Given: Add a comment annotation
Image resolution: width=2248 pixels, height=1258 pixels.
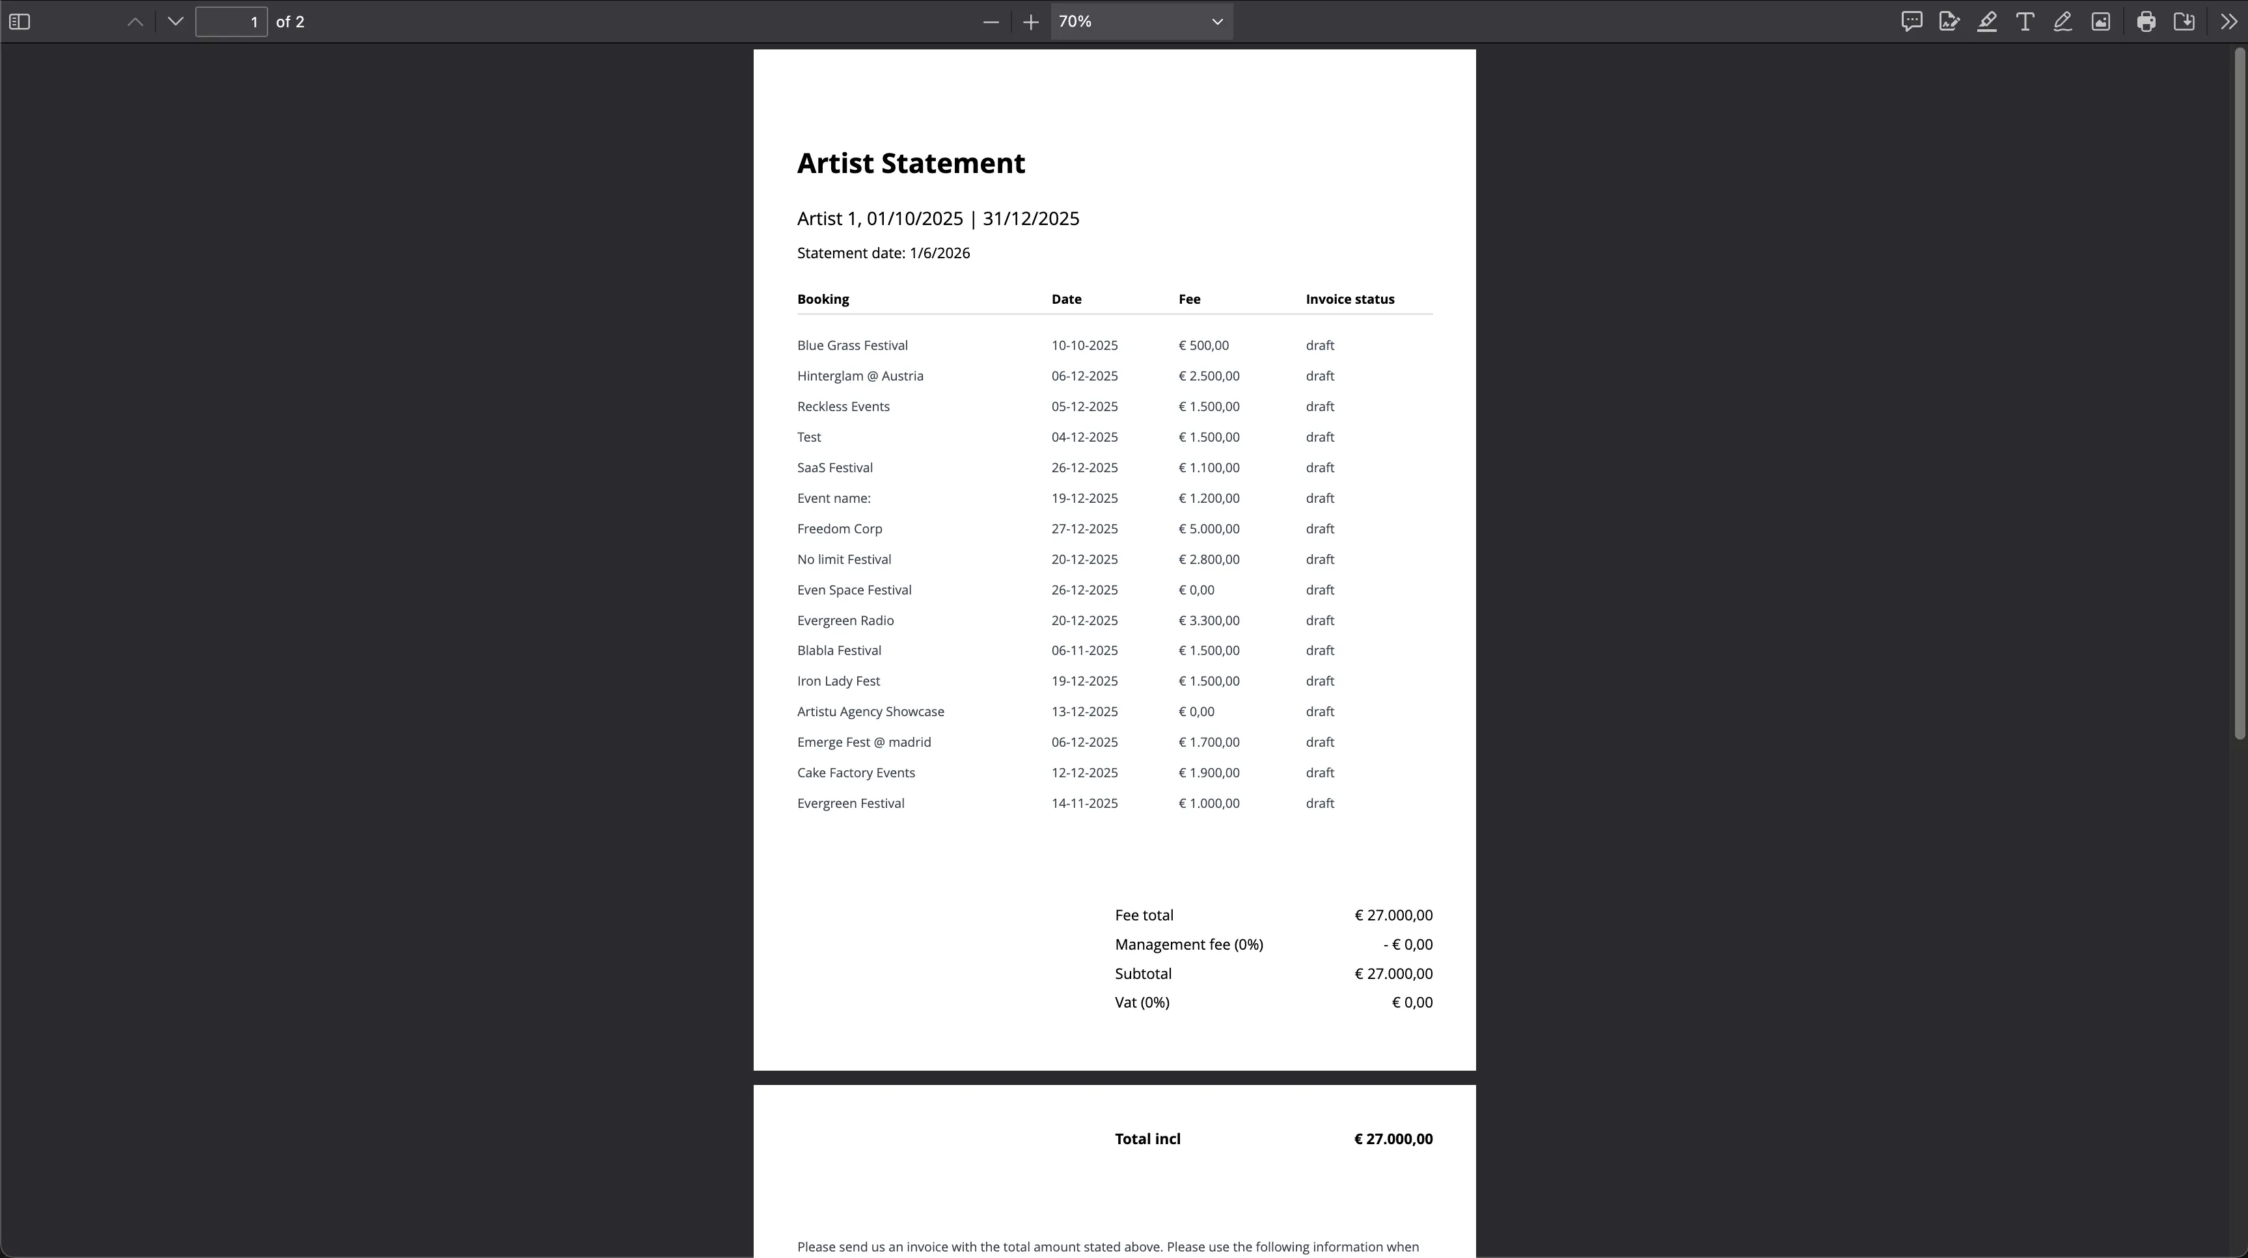Looking at the screenshot, I should (1911, 22).
